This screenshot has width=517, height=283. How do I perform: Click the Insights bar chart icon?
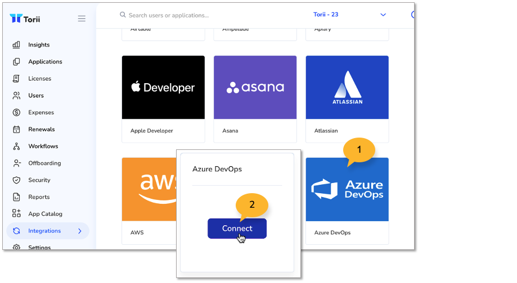[x=16, y=45]
